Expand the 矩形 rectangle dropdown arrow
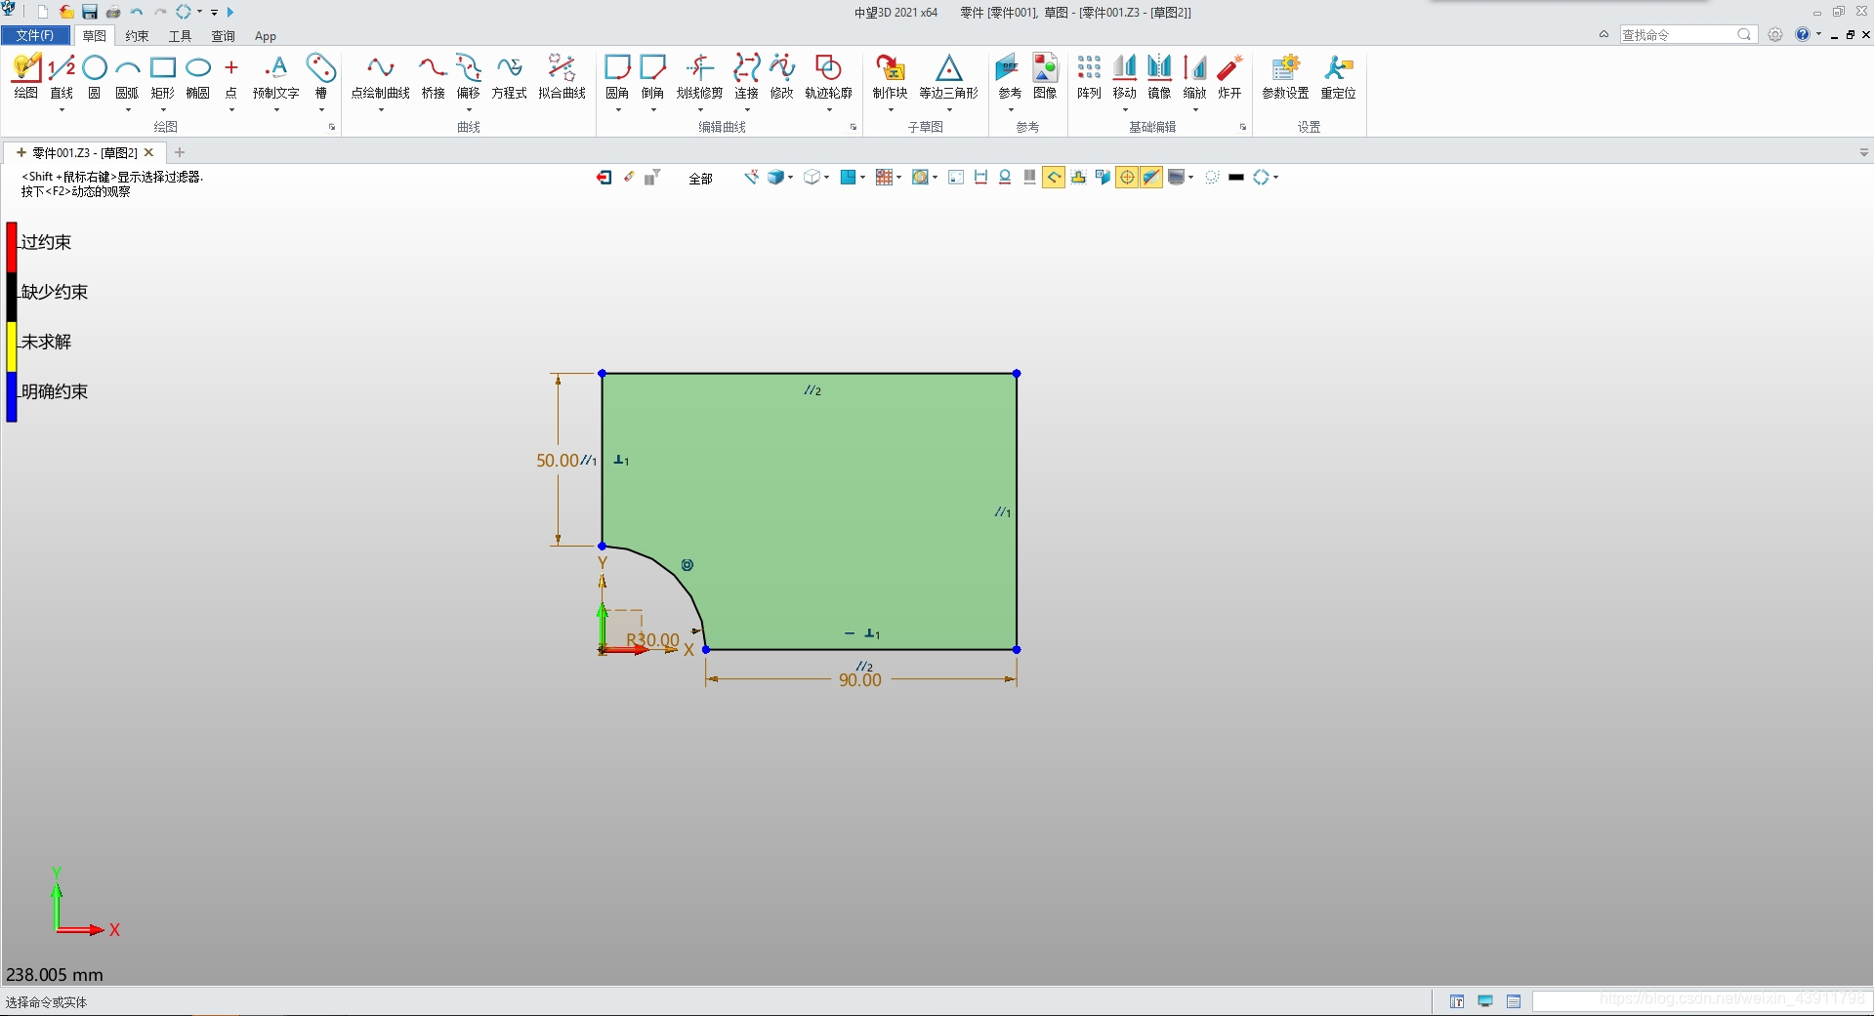The width and height of the screenshot is (1874, 1016). (163, 110)
